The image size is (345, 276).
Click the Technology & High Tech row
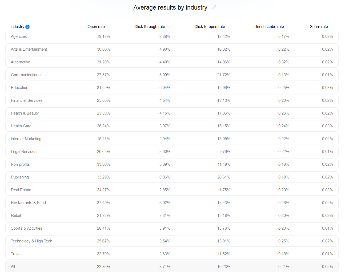point(172,241)
